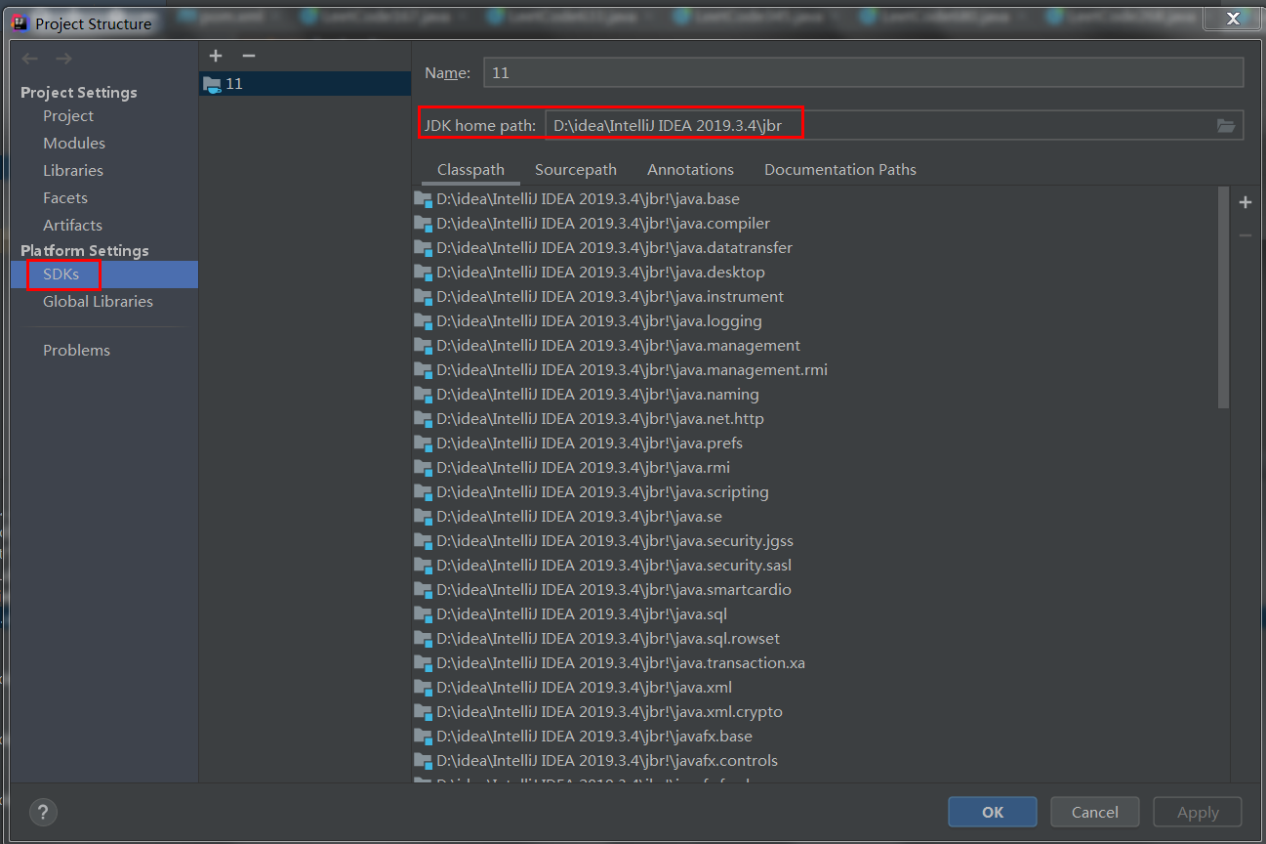
Task: Add a classpath entry with the right-side plus icon
Action: tap(1246, 202)
